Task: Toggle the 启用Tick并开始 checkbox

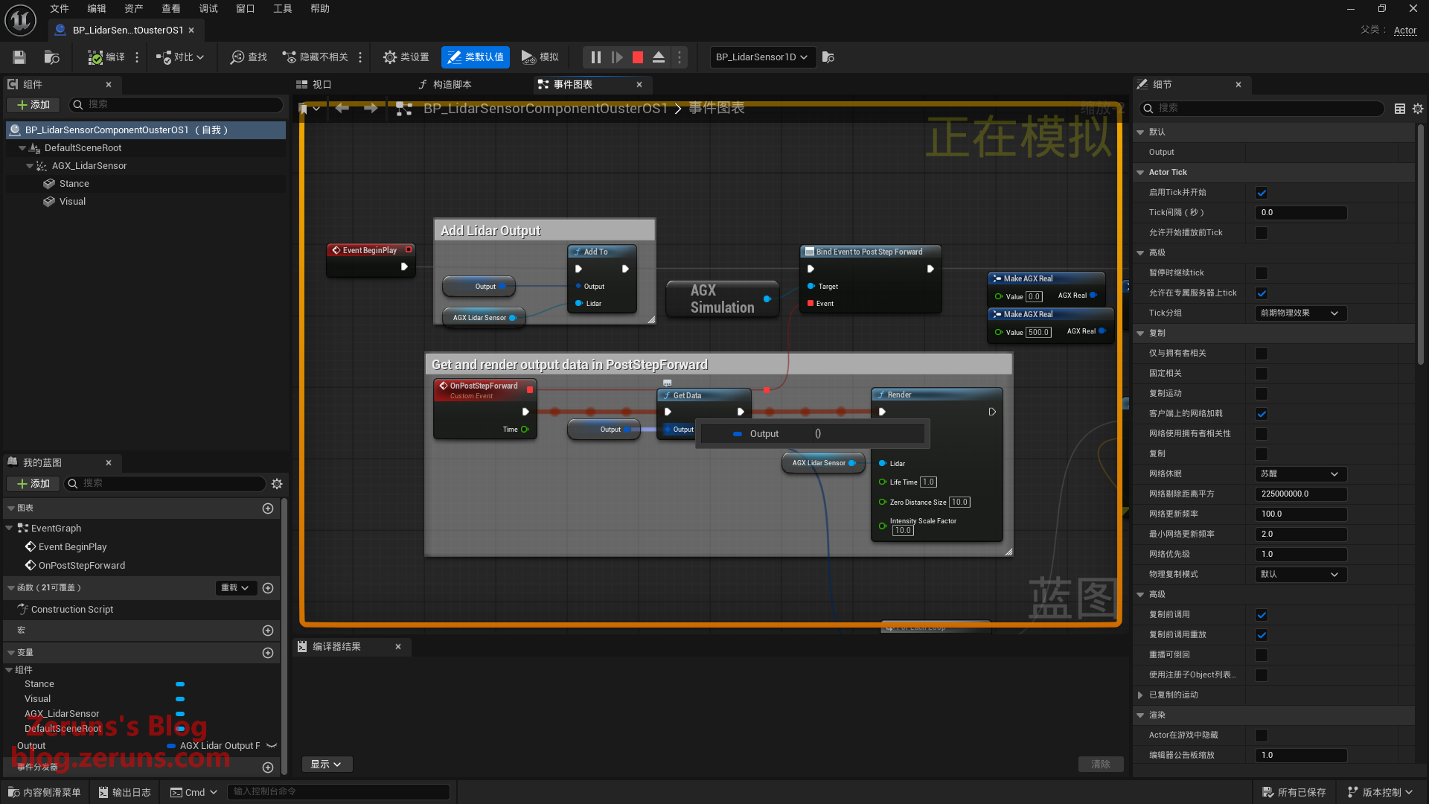Action: 1262,193
